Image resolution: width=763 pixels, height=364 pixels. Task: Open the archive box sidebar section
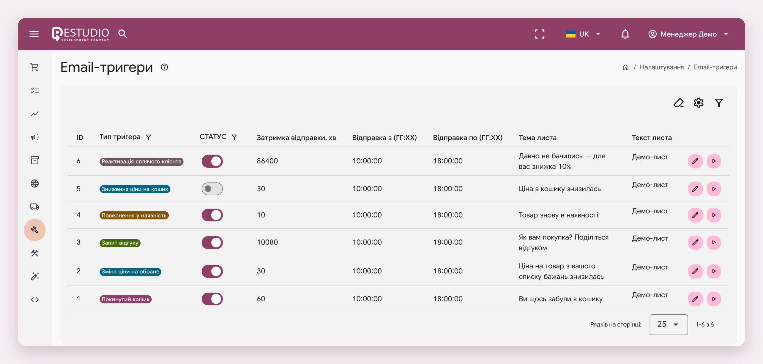click(35, 160)
